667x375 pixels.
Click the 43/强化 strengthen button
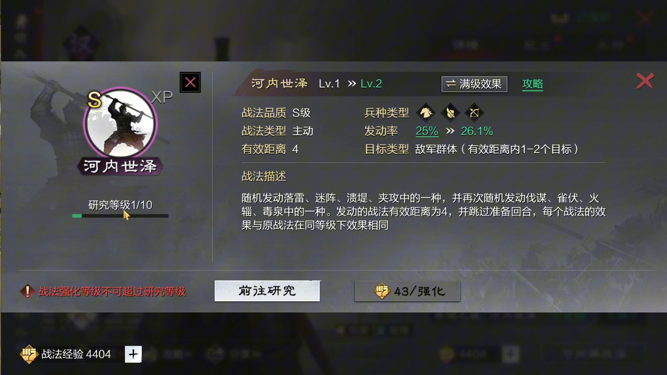point(407,291)
